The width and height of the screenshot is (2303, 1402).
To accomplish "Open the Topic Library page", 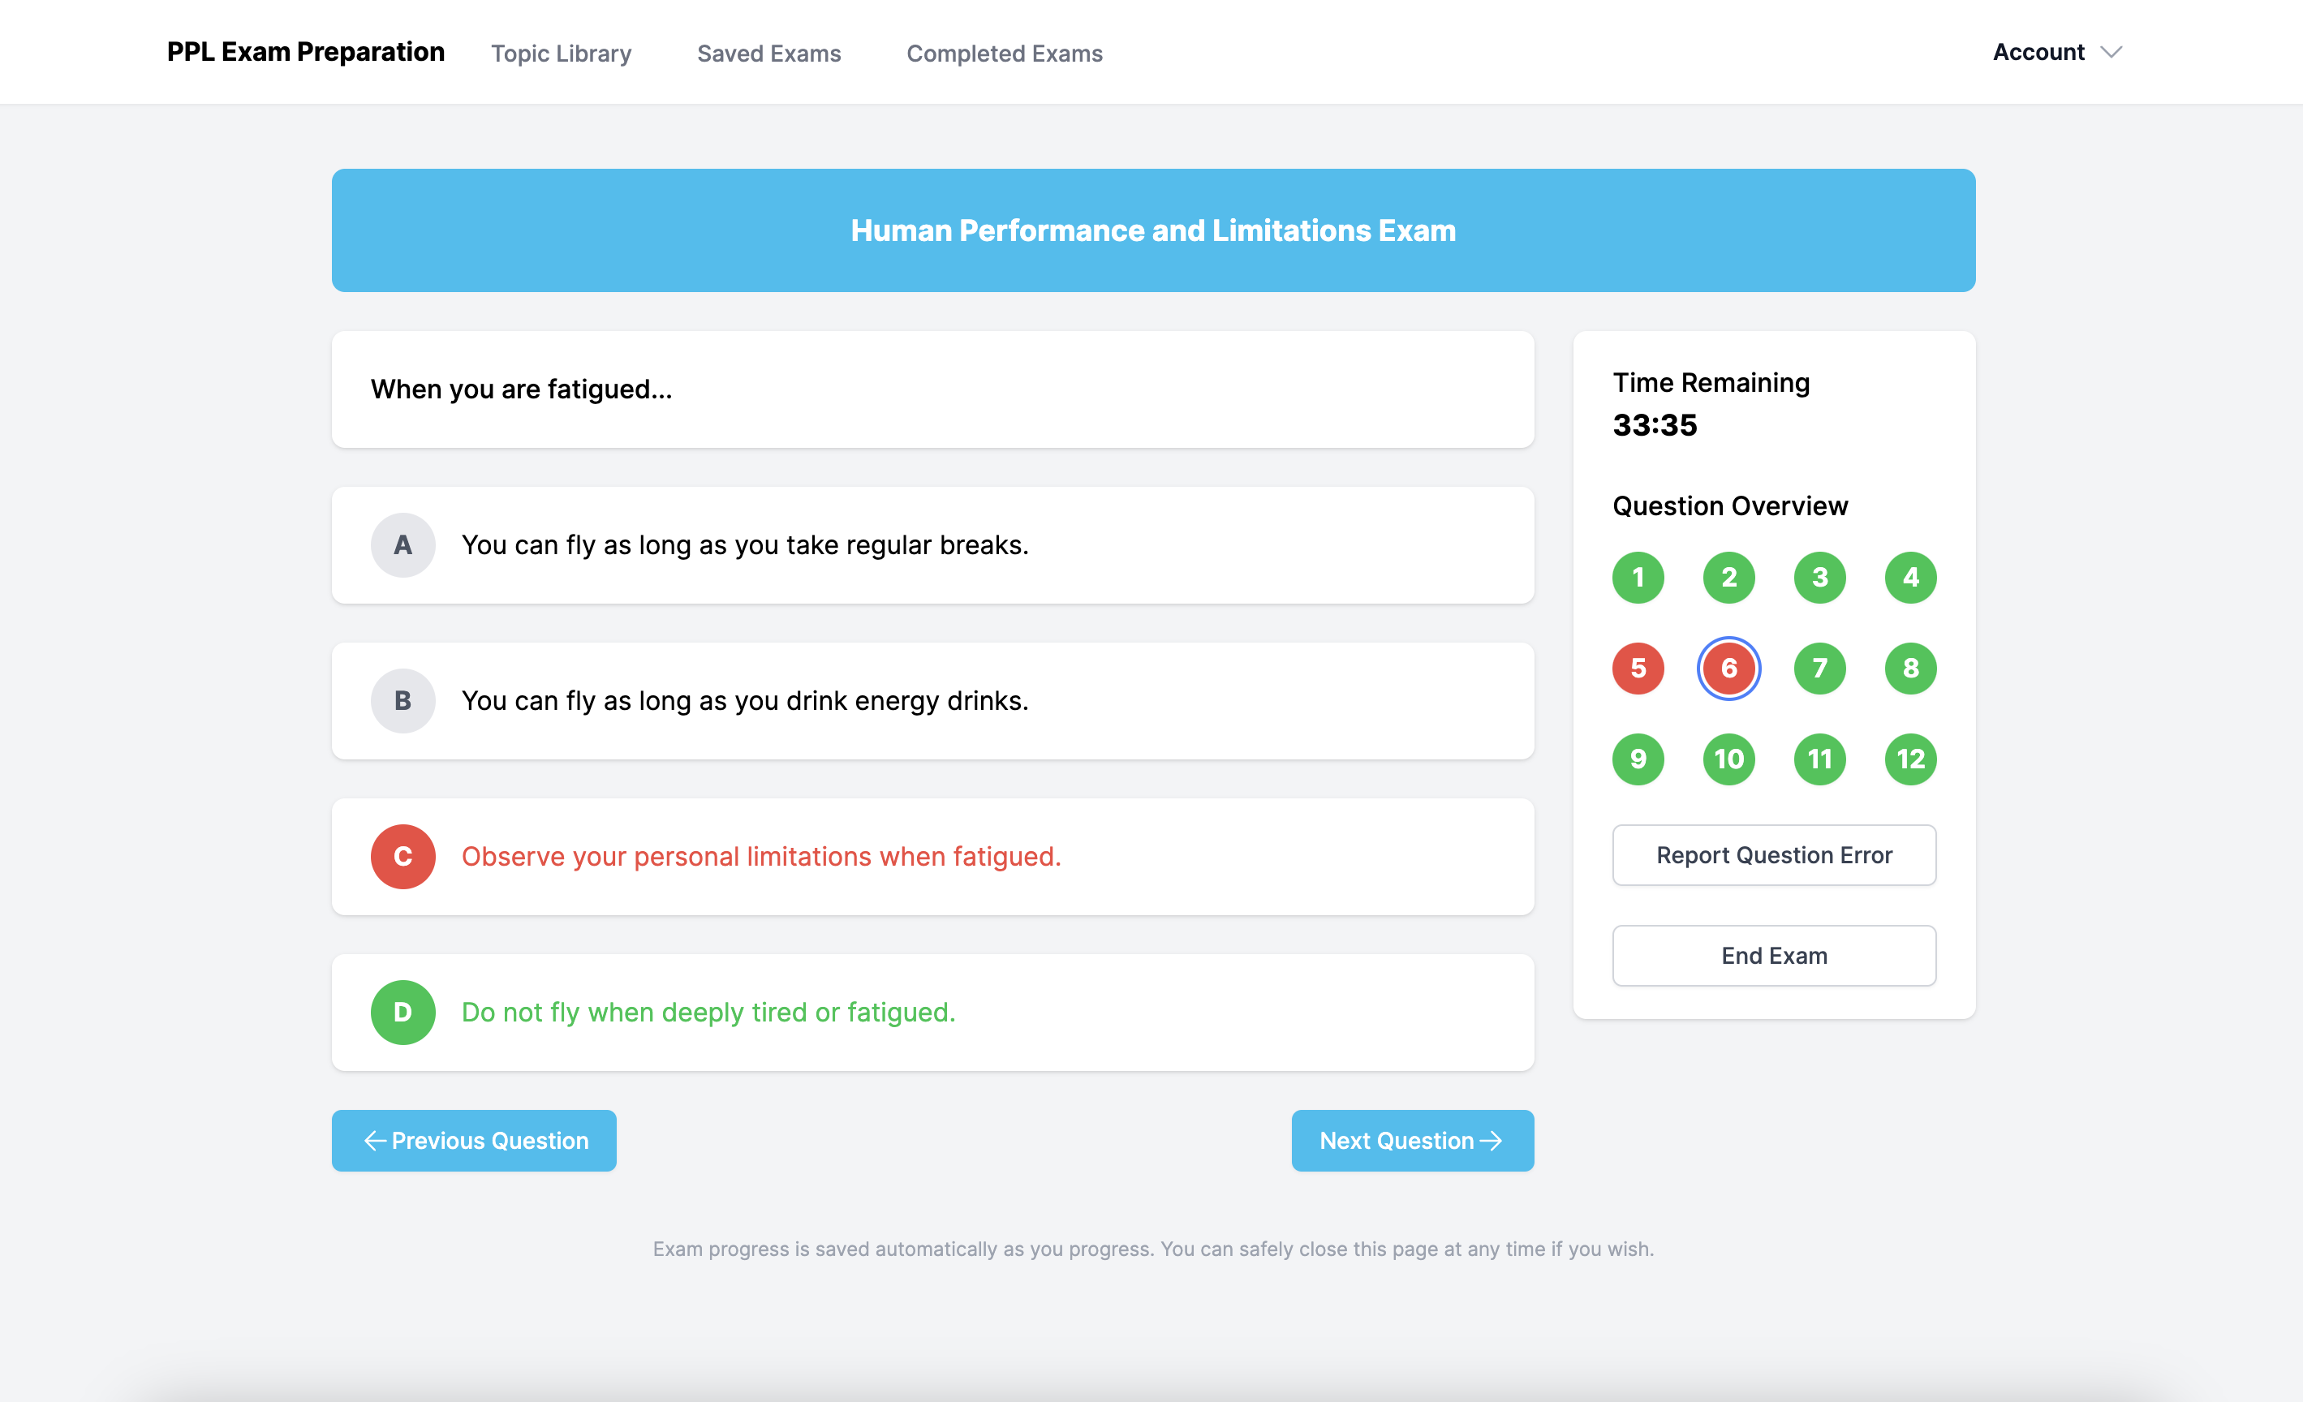I will 561,54.
